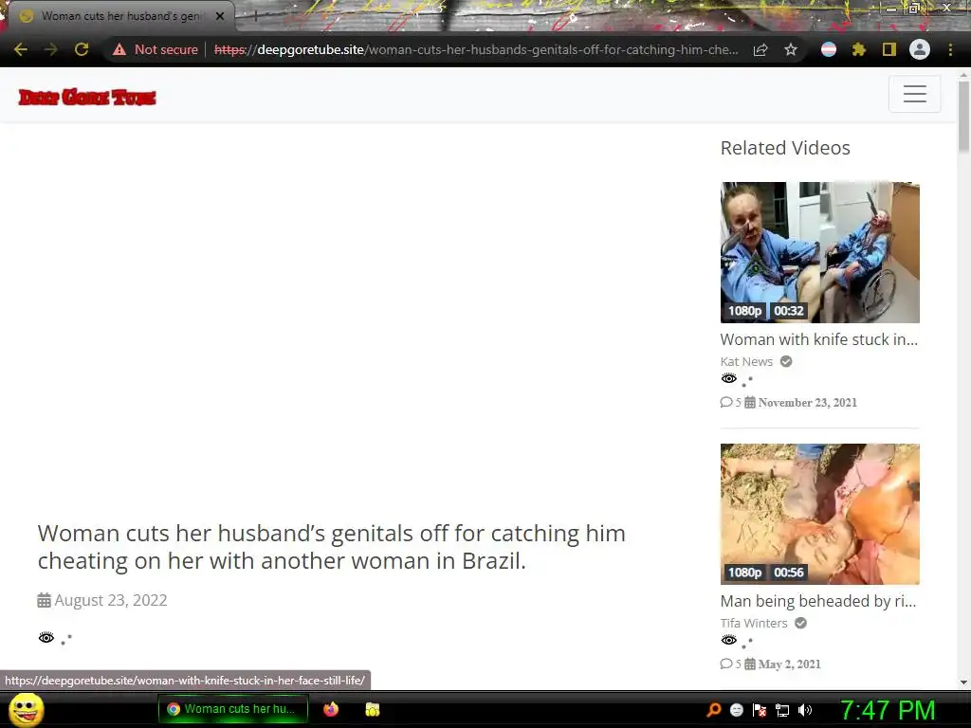
Task: Click the deepgoretube.site URL address field
Action: pyautogui.click(x=476, y=49)
